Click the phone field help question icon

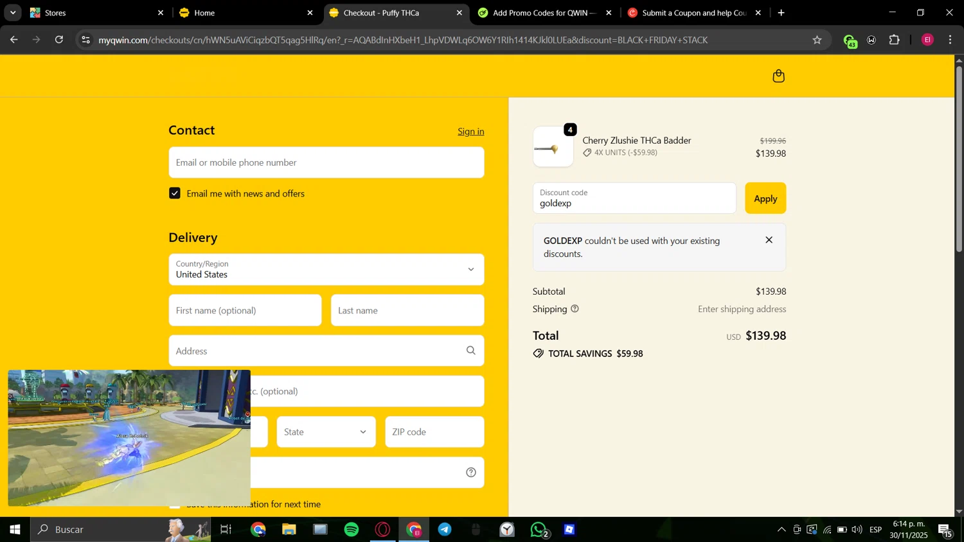470,473
